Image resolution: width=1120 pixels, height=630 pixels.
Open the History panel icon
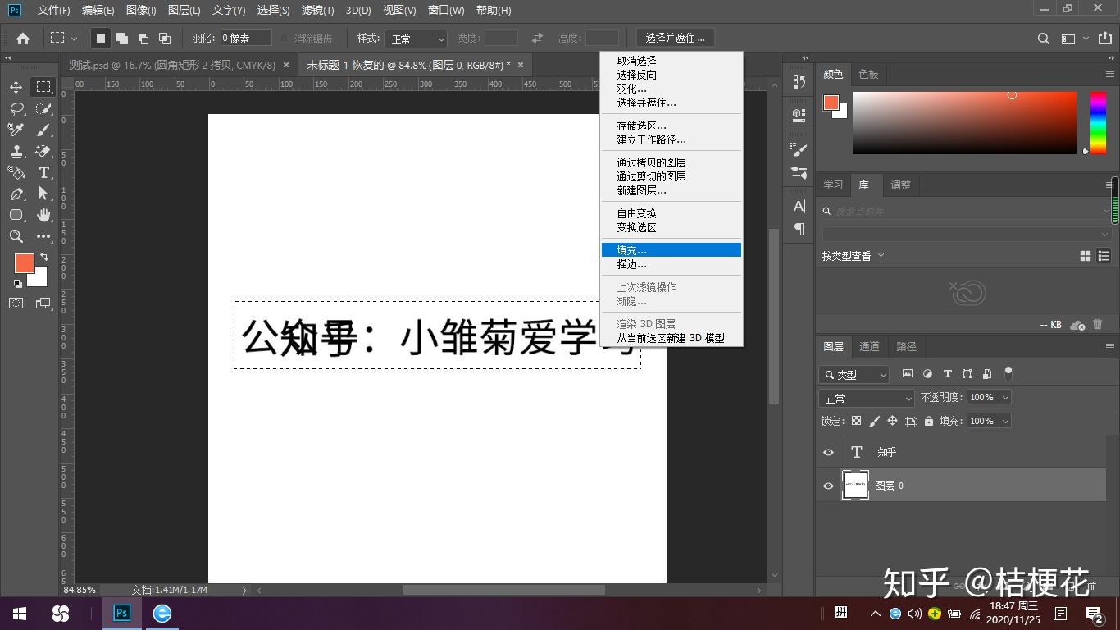[799, 83]
